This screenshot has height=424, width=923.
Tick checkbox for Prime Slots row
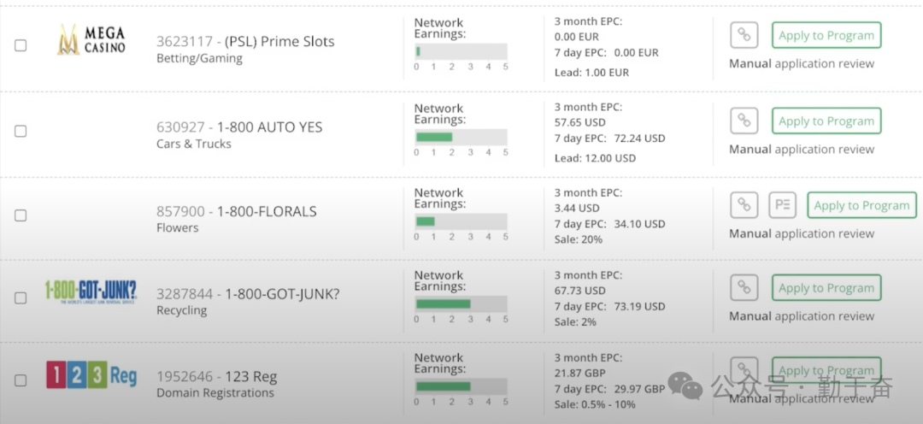[x=21, y=45]
